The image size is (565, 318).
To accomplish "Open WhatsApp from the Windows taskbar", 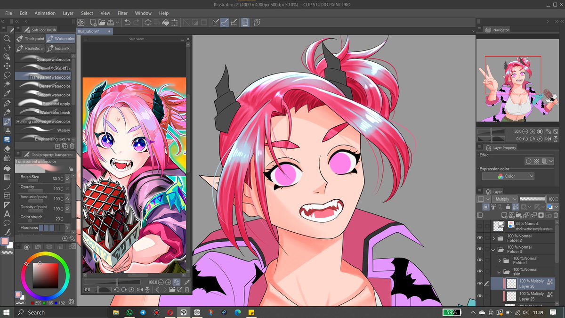I will click(129, 312).
